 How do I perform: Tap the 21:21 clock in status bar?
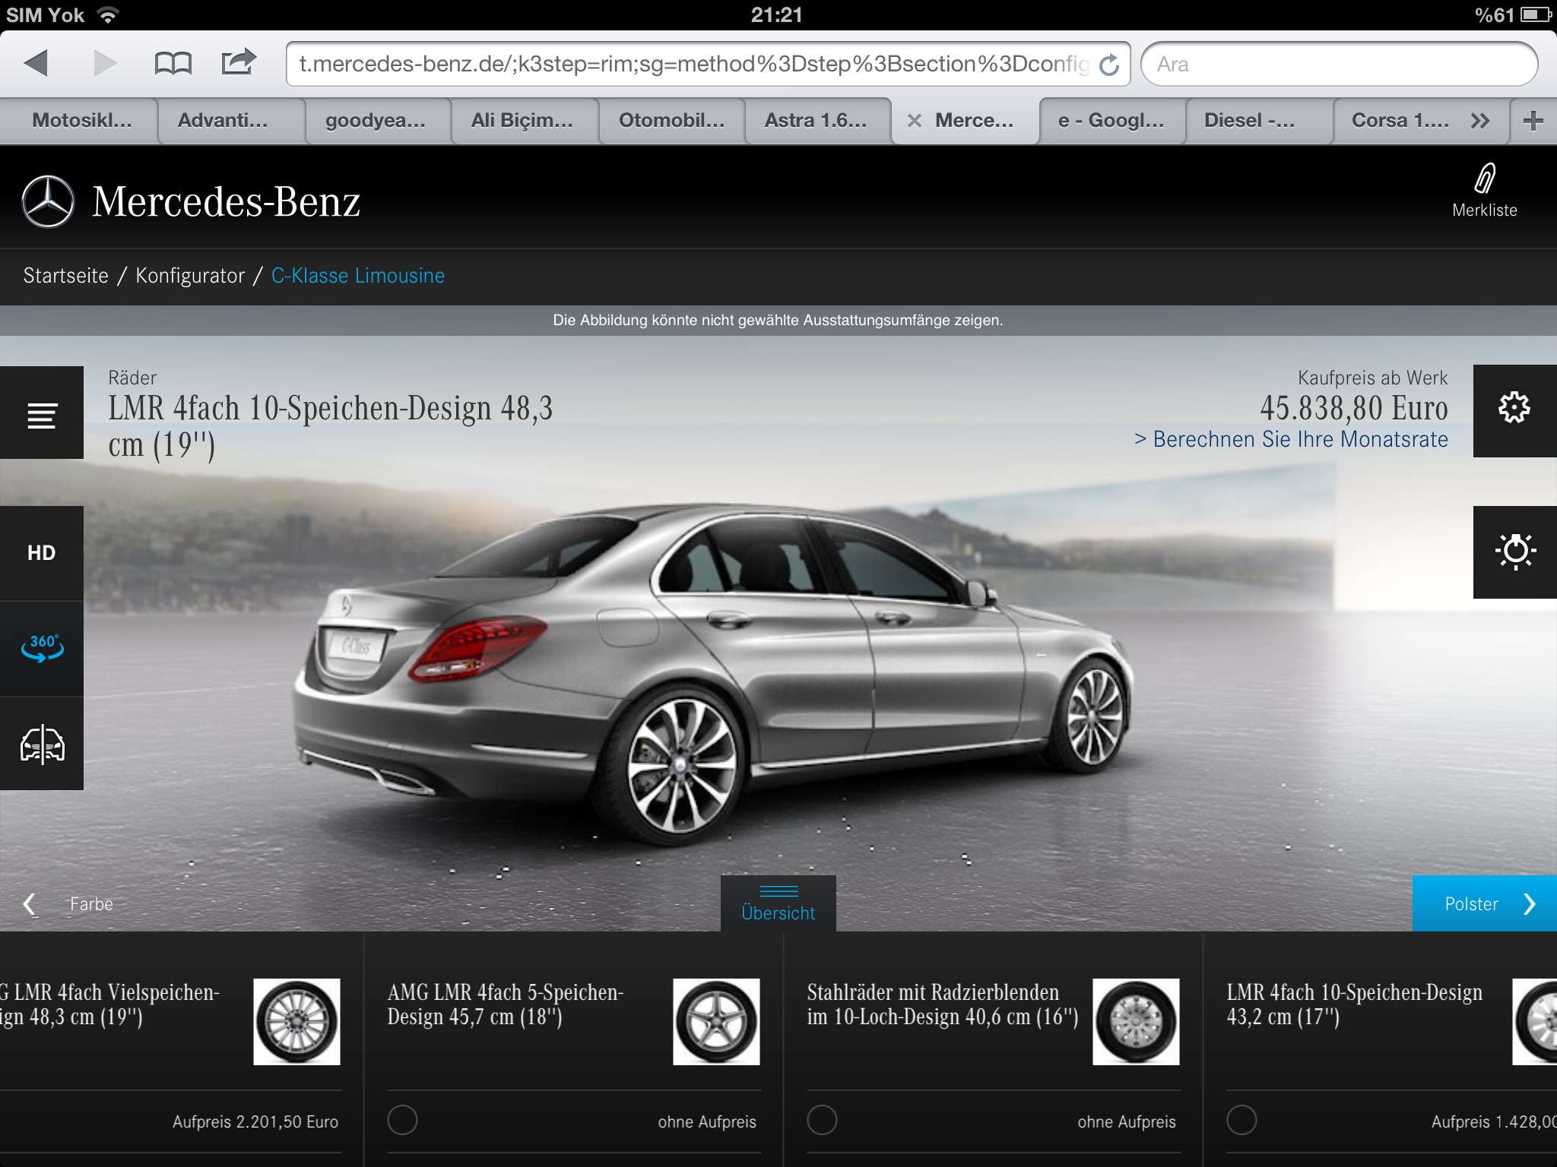pos(776,14)
